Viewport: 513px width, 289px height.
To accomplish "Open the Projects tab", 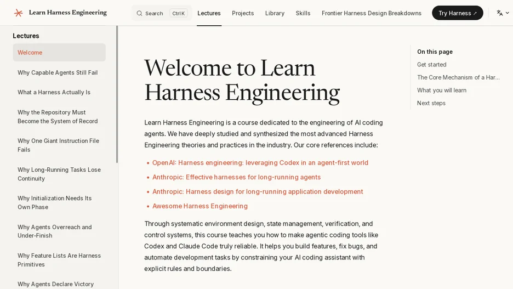I will [x=243, y=13].
